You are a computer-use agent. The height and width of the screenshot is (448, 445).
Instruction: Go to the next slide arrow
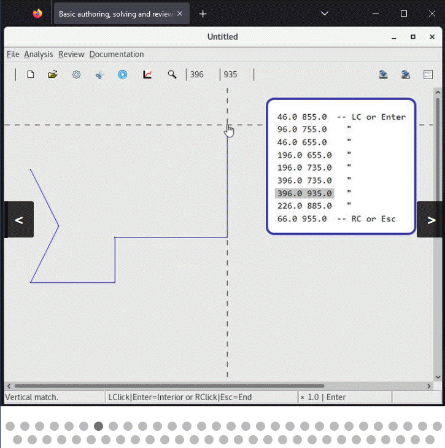[431, 220]
